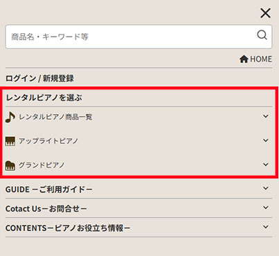
Task: Click the upright piano icon
Action: click(x=10, y=141)
